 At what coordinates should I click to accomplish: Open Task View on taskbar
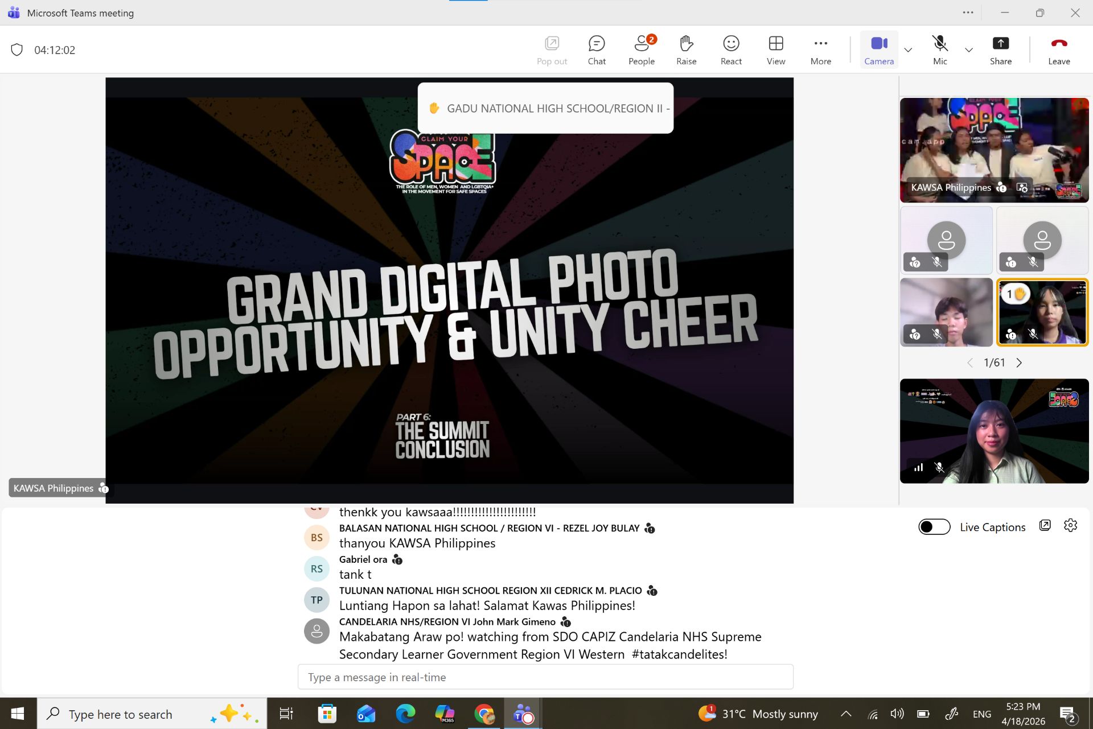pyautogui.click(x=286, y=714)
